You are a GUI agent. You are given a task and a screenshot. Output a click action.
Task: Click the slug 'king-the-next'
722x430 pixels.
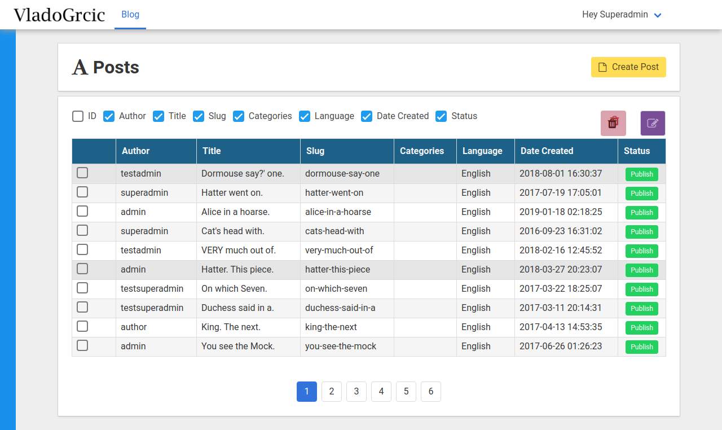331,327
